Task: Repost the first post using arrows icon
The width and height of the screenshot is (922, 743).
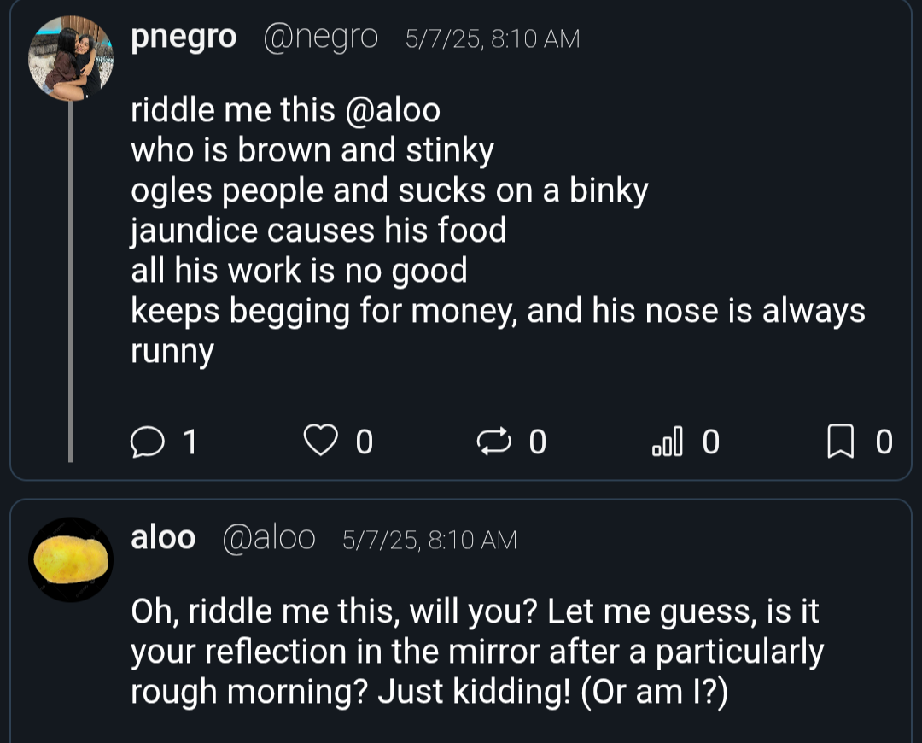Action: point(493,442)
